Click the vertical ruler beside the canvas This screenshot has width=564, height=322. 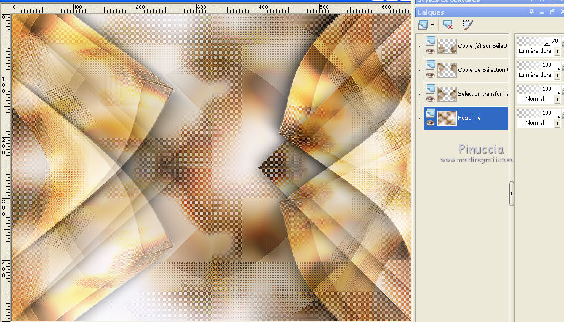(x=6, y=168)
